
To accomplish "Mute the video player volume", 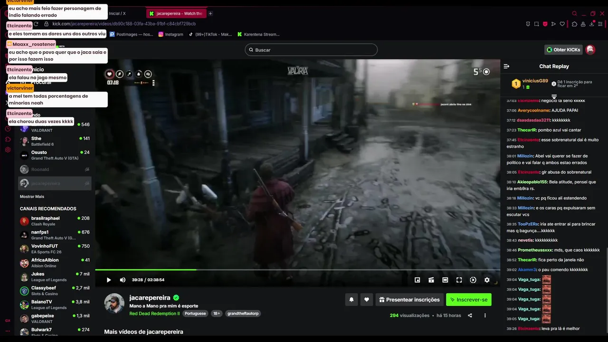I will pyautogui.click(x=123, y=280).
